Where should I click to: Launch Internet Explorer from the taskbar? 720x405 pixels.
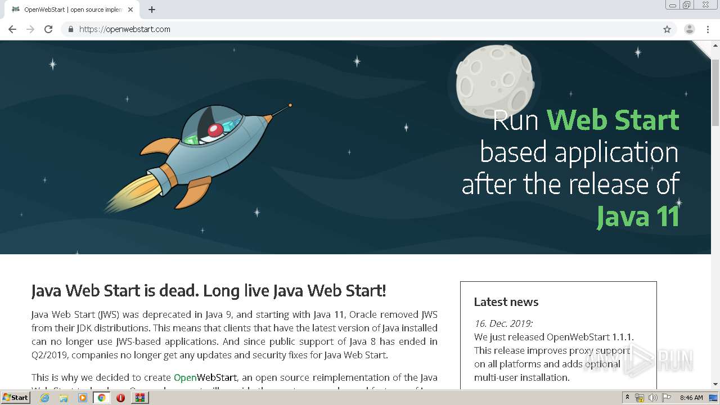tap(45, 398)
